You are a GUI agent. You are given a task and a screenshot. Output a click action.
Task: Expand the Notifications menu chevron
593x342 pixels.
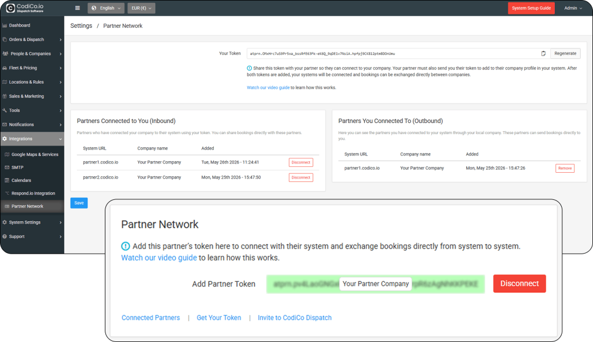click(x=60, y=125)
